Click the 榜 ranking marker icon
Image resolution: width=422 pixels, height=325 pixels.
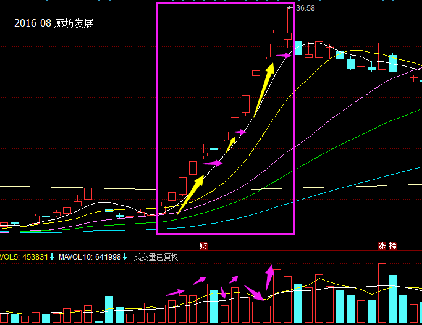click(x=392, y=245)
